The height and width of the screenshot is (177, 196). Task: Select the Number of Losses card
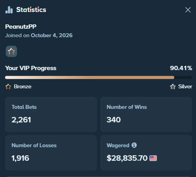click(x=51, y=153)
